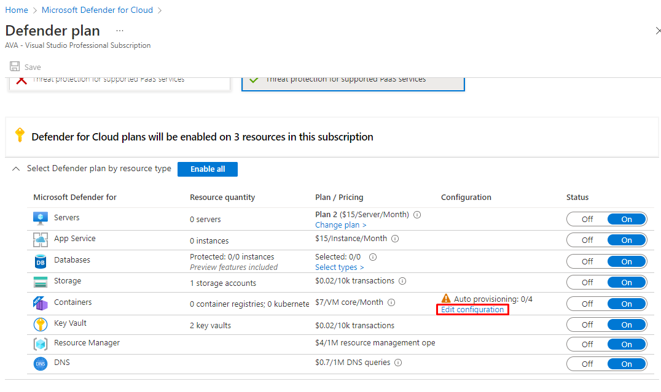Open Select types for Databases
Screen dimensions: 661x392
pos(339,267)
